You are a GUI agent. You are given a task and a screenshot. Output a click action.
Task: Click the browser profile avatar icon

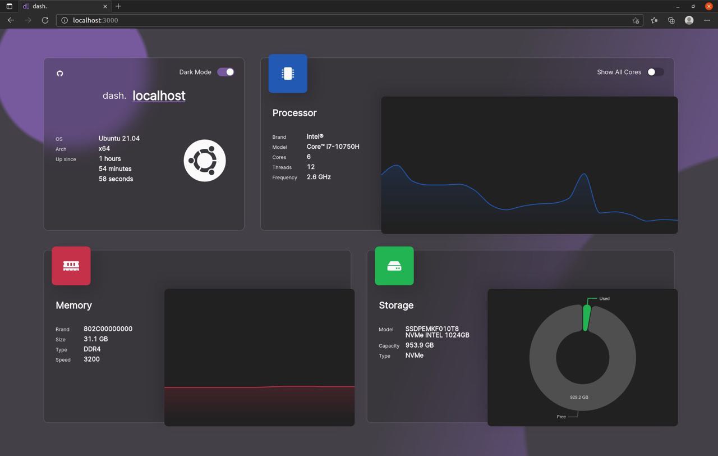(688, 20)
